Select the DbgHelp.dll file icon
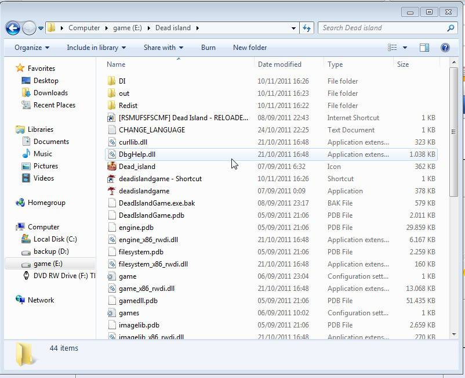 111,154
